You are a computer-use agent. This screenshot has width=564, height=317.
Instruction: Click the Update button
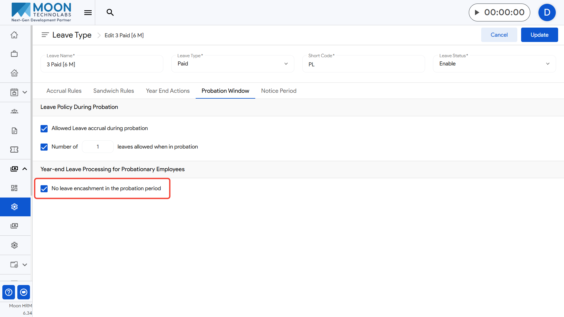coord(539,35)
